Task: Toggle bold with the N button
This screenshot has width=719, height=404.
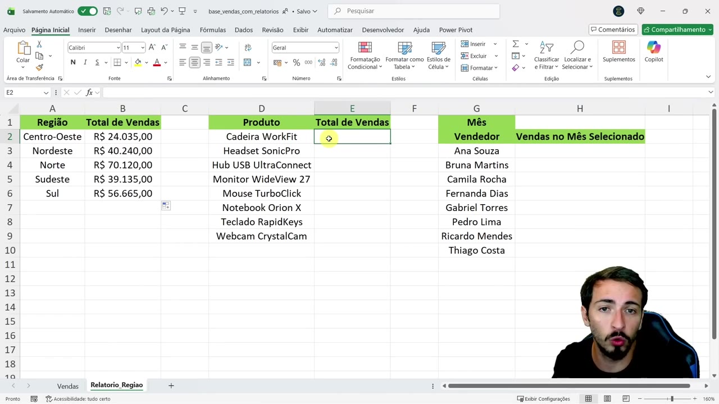Action: point(73,62)
